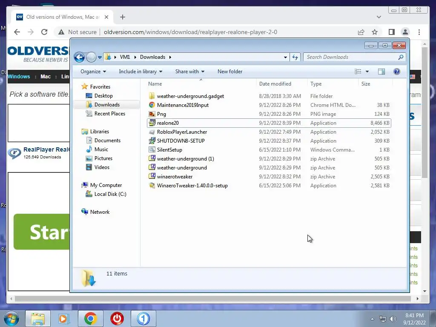The width and height of the screenshot is (436, 327).
Task: Create a New folder
Action: coord(229,72)
